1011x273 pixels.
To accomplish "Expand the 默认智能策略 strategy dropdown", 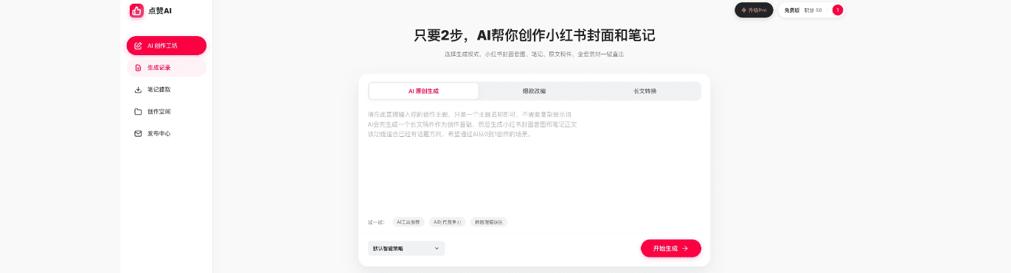I will tap(406, 249).
